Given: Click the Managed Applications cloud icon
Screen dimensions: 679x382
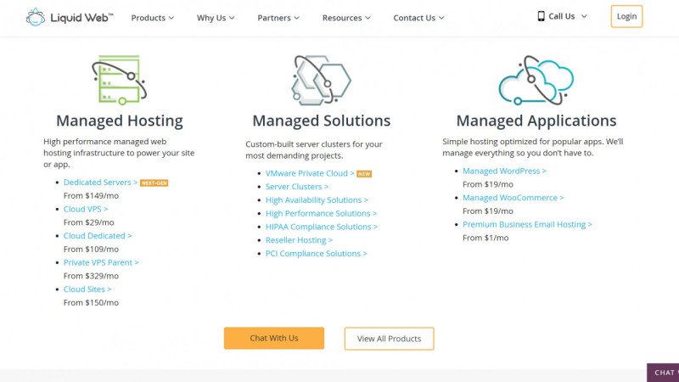Looking at the screenshot, I should [x=536, y=80].
